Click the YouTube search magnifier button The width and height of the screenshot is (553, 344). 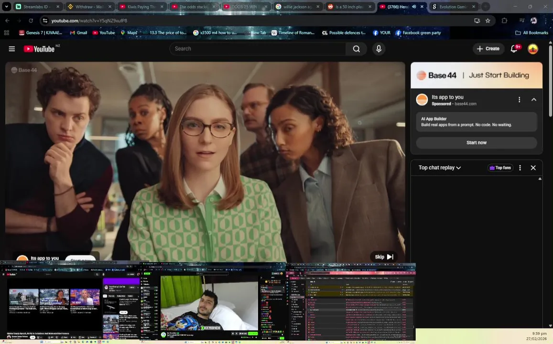point(356,49)
